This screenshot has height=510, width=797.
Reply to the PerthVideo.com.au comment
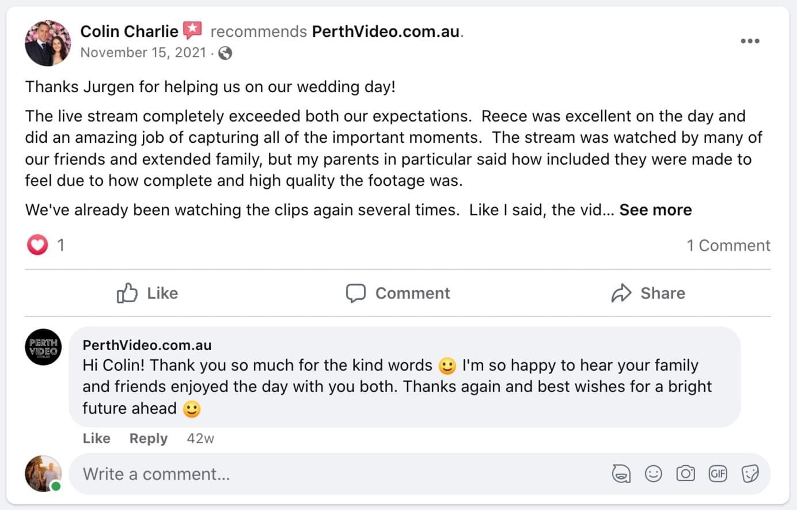coord(148,438)
